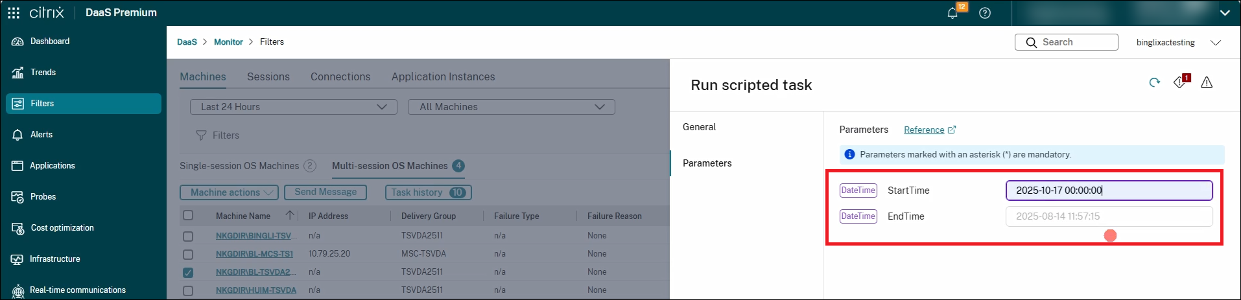Click the Monitor breadcrumb link
This screenshot has width=1241, height=300.
click(228, 42)
